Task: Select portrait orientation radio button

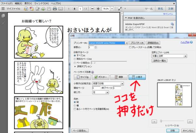Action: pos(75,102)
